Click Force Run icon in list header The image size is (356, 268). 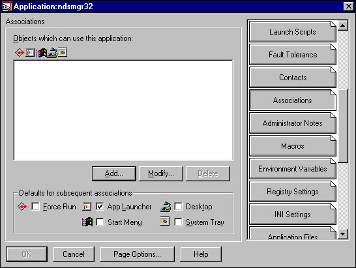(20, 52)
